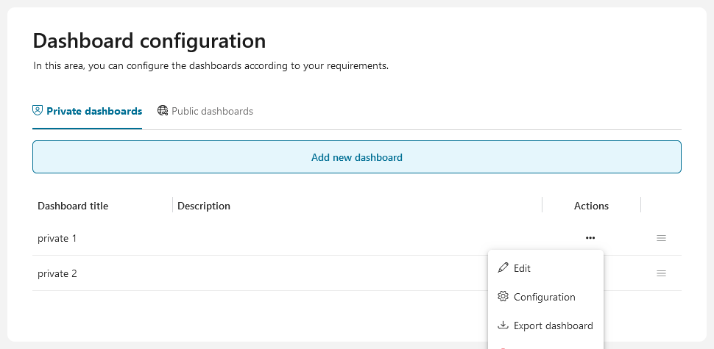The height and width of the screenshot is (349, 714).
Task: Click the drag handle for private 1 row
Action: (661, 238)
